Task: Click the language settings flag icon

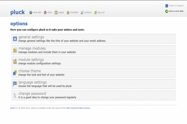Action: click(x=15, y=84)
